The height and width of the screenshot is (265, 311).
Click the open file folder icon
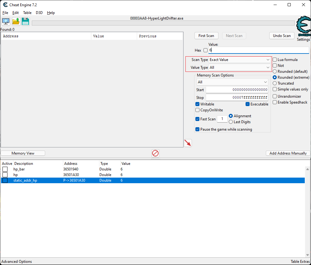click(x=16, y=21)
